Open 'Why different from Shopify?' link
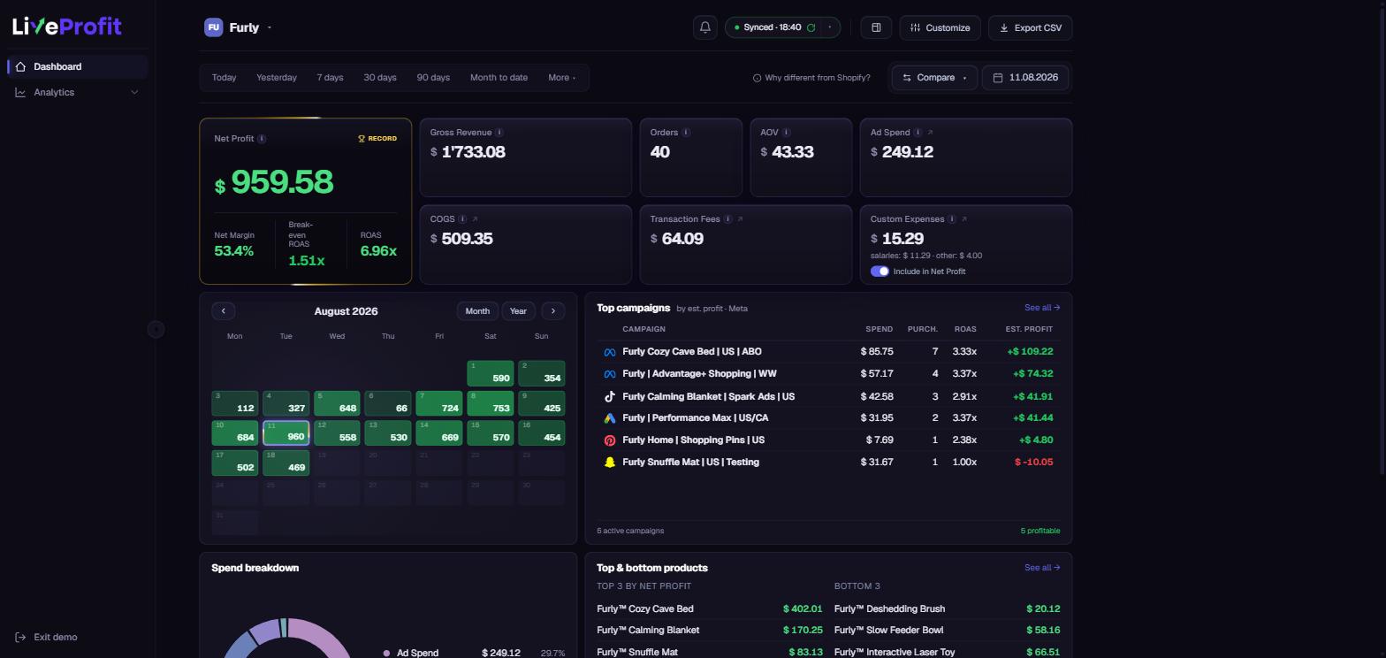1386x658 pixels. tap(811, 78)
